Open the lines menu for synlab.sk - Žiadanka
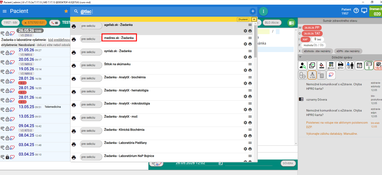This screenshot has height=175, width=382. point(250,51)
